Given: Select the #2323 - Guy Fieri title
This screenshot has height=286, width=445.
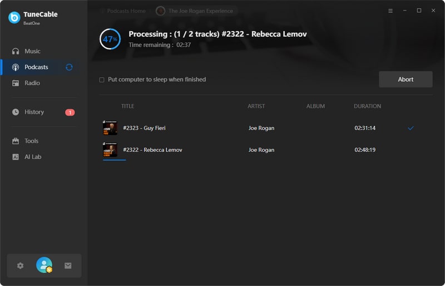Looking at the screenshot, I should 144,128.
